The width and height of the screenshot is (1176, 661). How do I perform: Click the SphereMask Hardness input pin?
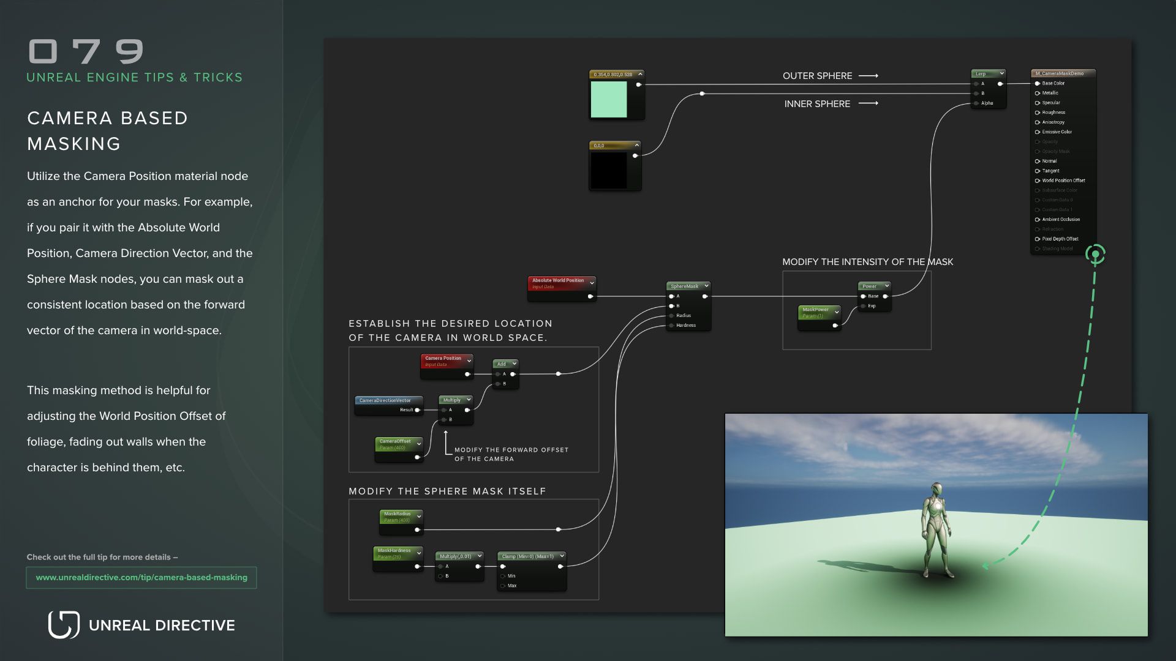click(x=672, y=326)
